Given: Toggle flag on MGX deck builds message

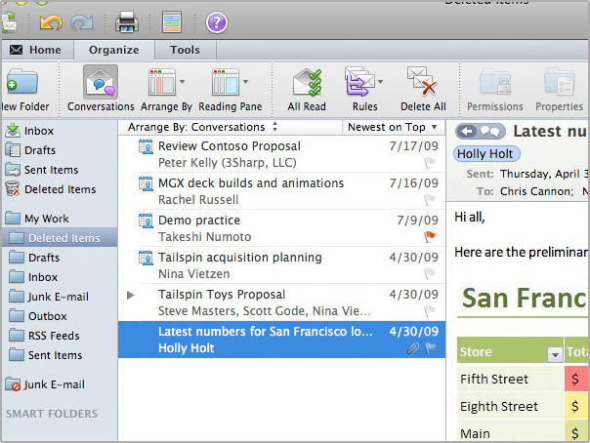Looking at the screenshot, I should (x=430, y=199).
